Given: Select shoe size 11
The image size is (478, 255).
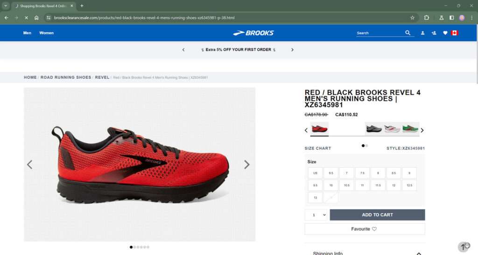Looking at the screenshot, I should click(x=362, y=185).
